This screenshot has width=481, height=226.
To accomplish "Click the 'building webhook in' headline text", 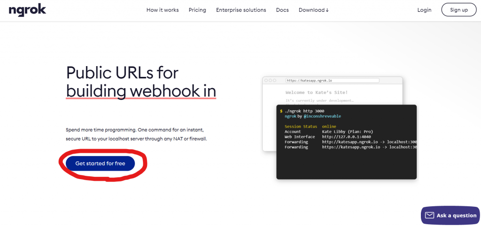I will click(141, 91).
